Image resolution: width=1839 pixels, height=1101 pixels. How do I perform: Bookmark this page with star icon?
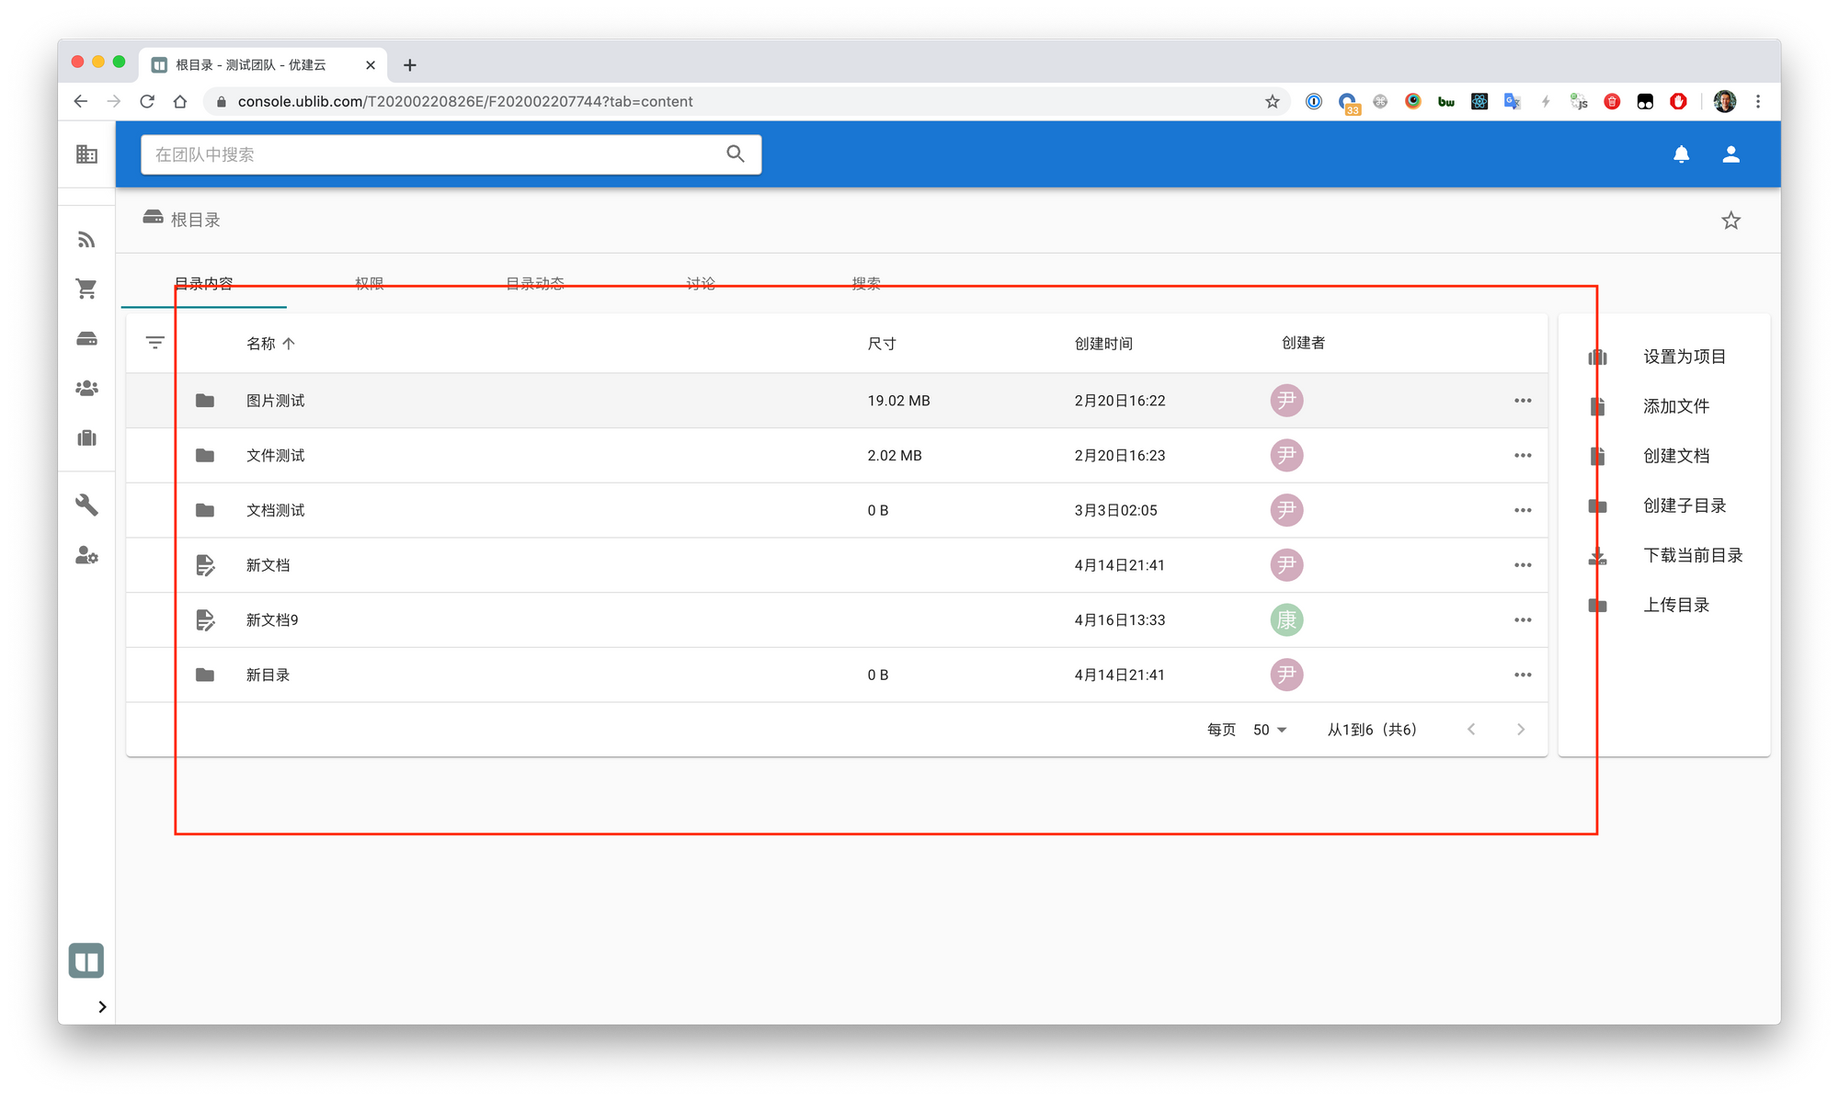(1272, 101)
